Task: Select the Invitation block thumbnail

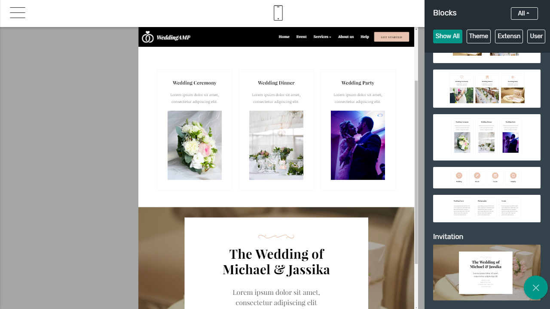Action: click(x=486, y=273)
